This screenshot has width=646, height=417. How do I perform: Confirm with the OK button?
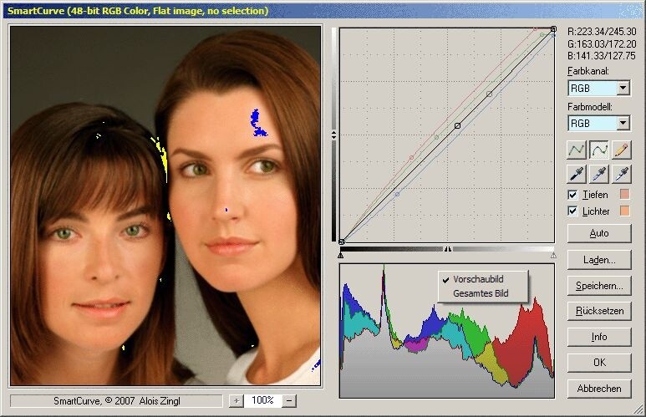pyautogui.click(x=599, y=363)
